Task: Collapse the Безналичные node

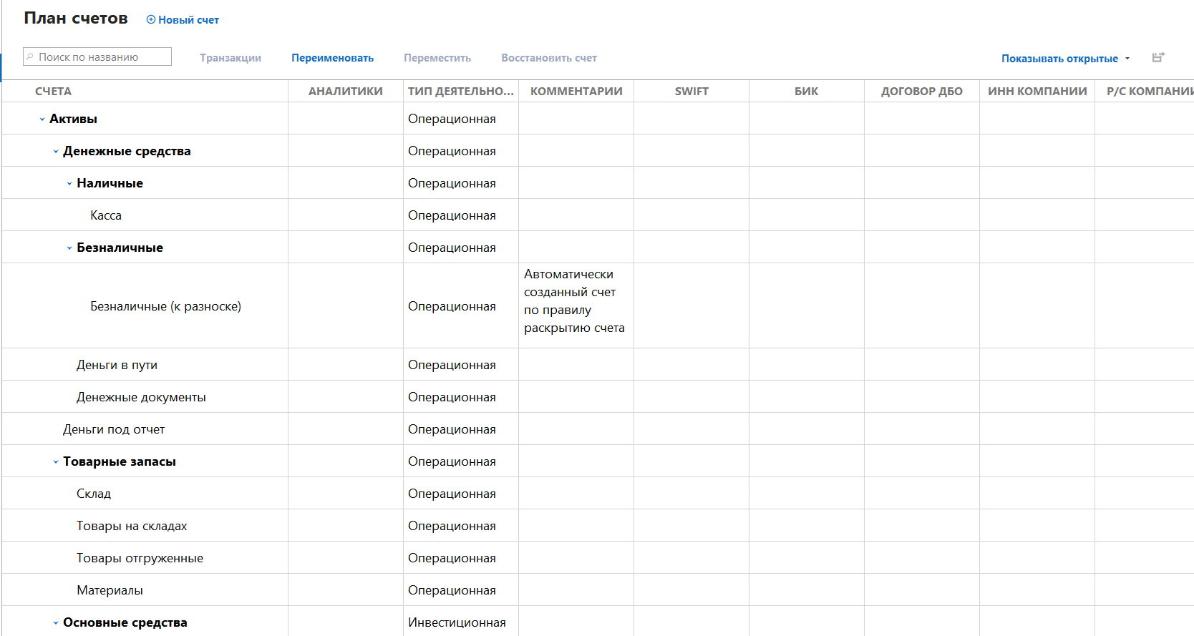Action: pyautogui.click(x=69, y=248)
